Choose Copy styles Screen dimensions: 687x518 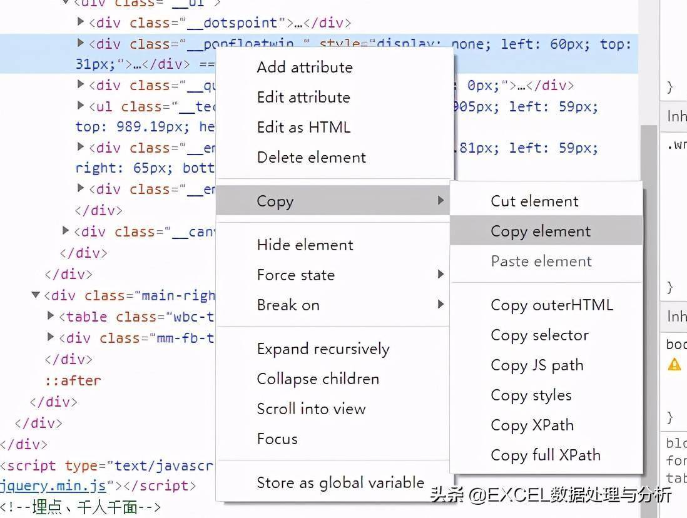point(546,395)
